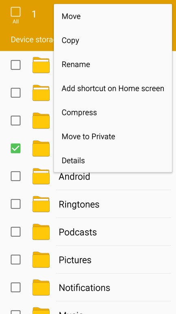Open the Podcasts folder icon
176x314 pixels.
pos(41,232)
